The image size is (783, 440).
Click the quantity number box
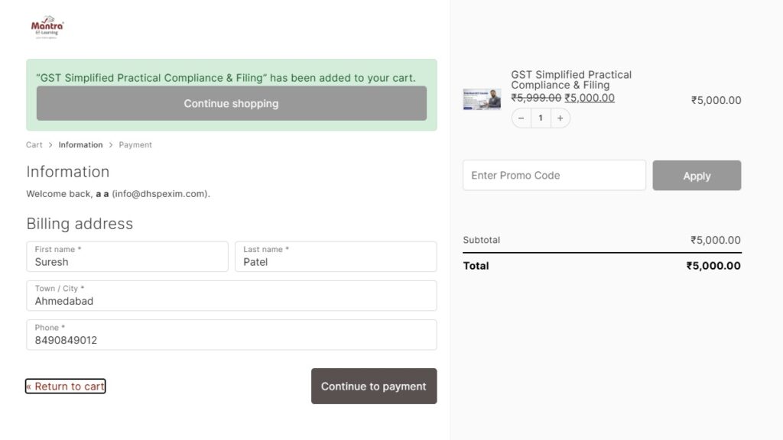point(541,118)
